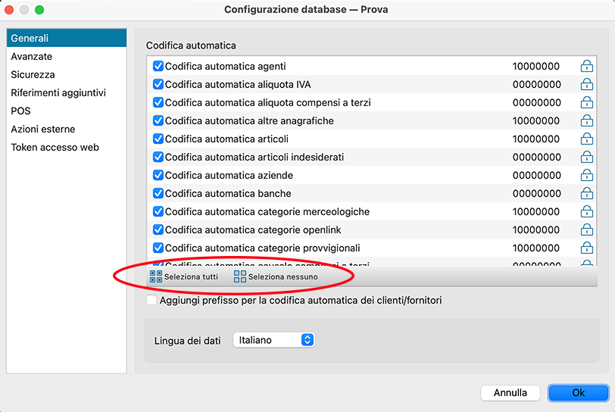Toggle lock icon on the aziende row

point(586,176)
